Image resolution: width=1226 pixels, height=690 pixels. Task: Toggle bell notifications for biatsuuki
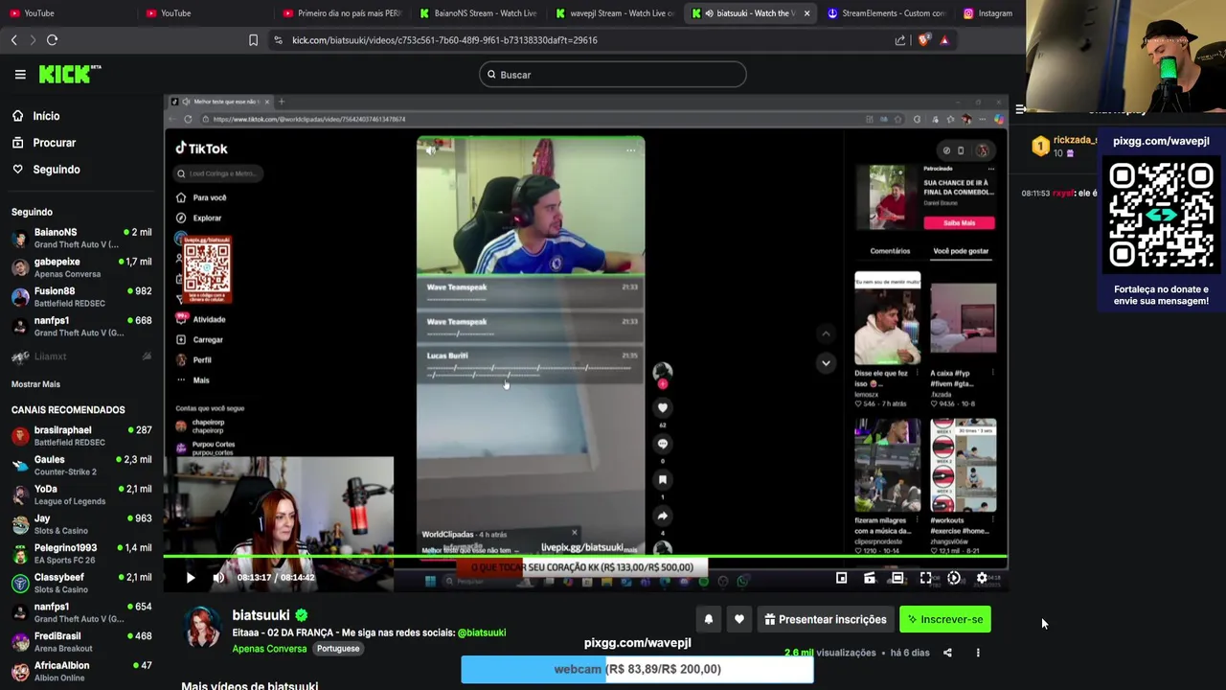tap(709, 620)
